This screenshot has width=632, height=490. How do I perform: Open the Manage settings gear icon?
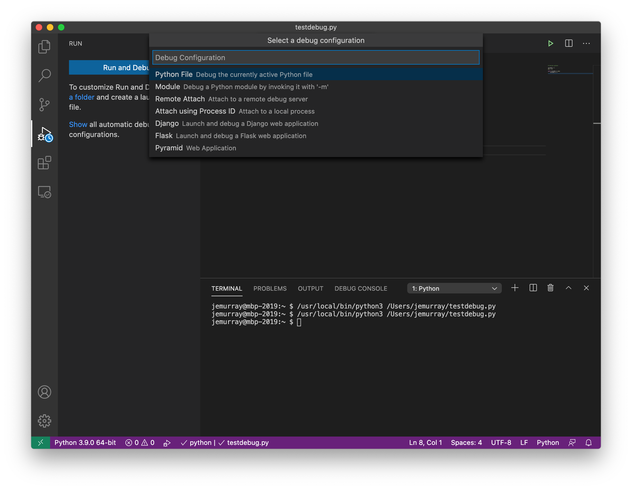coord(45,421)
